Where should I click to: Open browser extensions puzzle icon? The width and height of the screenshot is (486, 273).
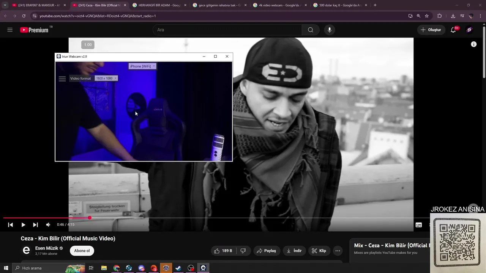point(440,16)
